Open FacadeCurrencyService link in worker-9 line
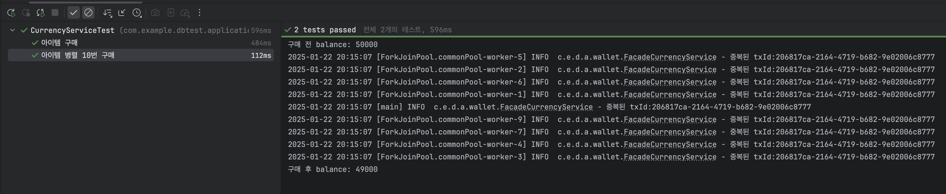The image size is (946, 194). coord(670,119)
